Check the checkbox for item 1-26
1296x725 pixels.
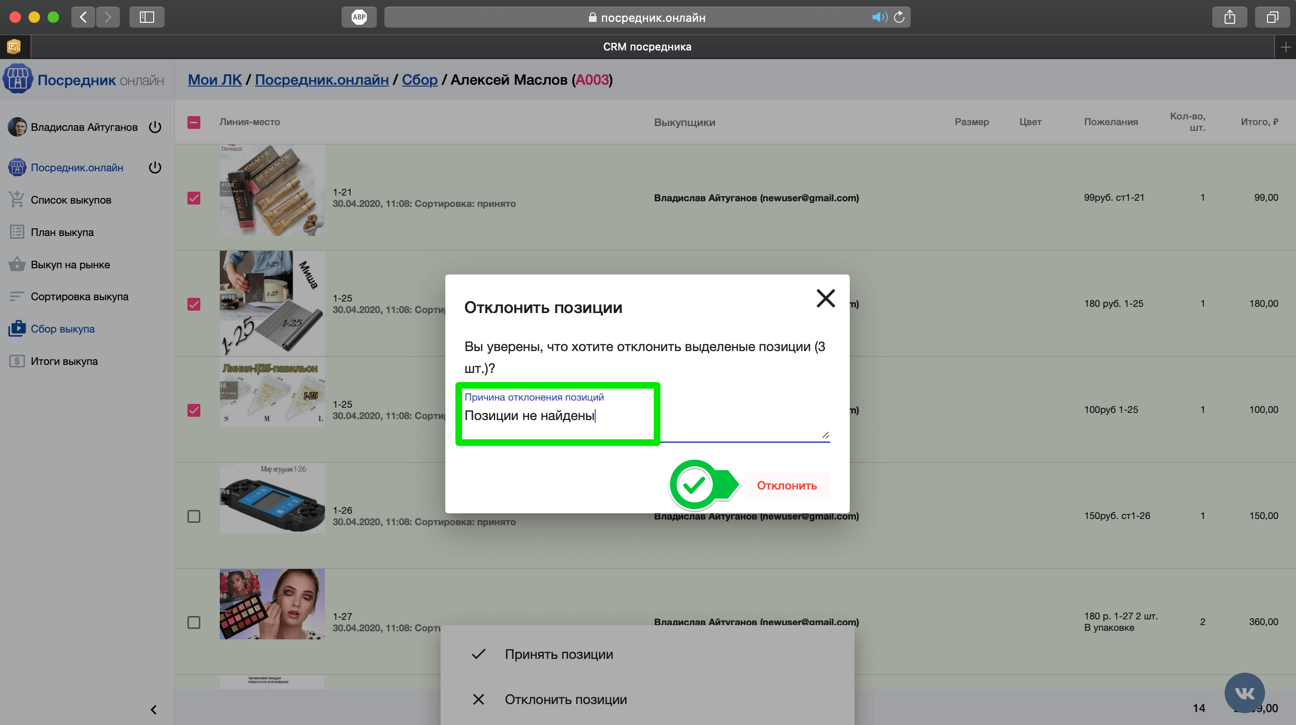click(x=194, y=516)
